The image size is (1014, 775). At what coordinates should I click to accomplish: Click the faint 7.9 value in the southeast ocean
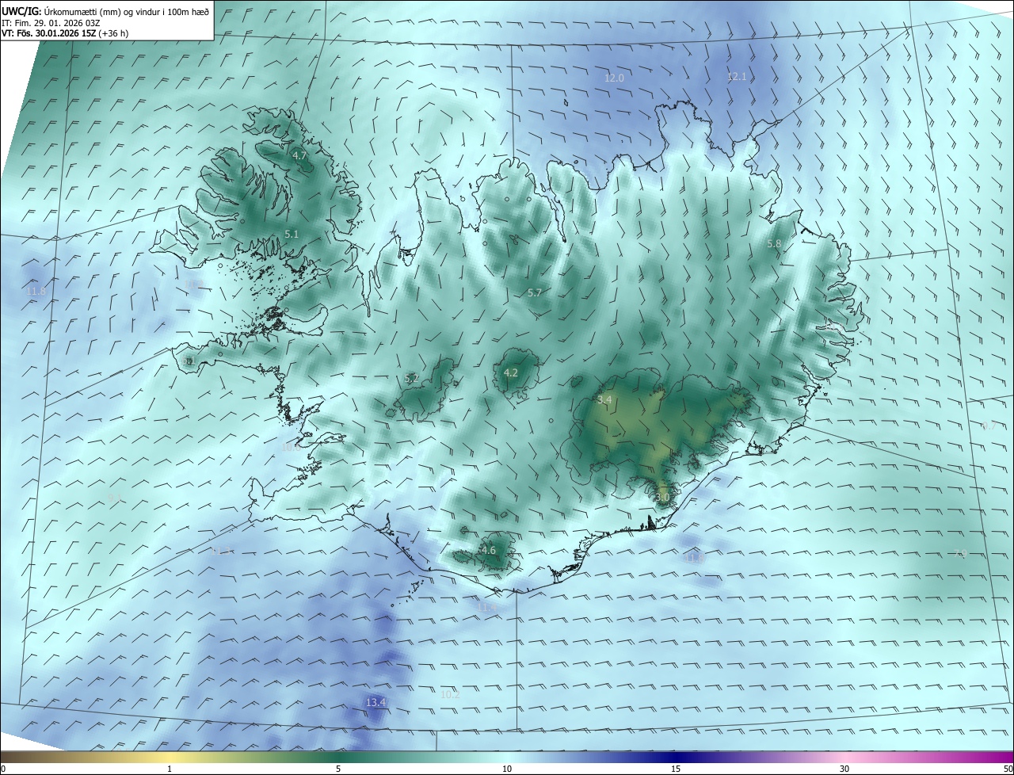960,553
